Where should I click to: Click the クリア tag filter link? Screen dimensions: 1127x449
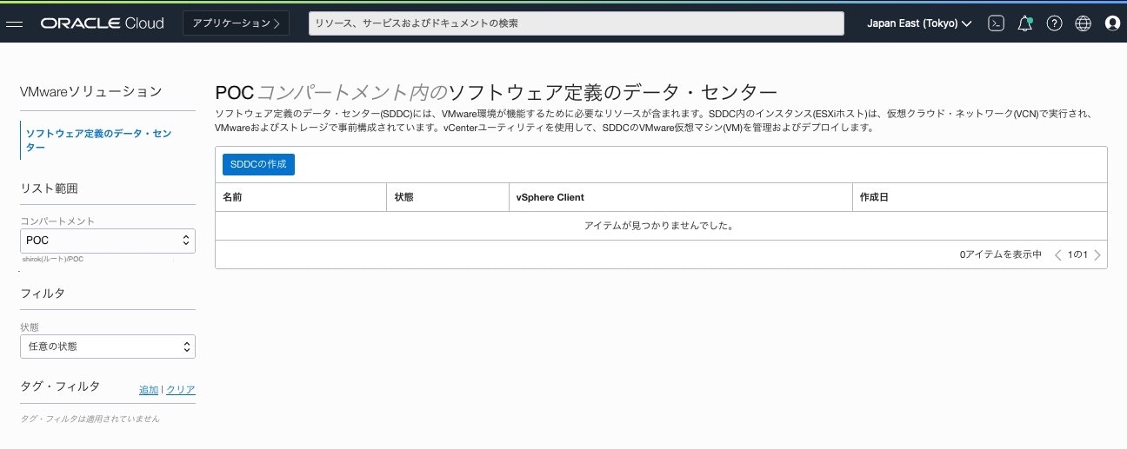click(181, 390)
